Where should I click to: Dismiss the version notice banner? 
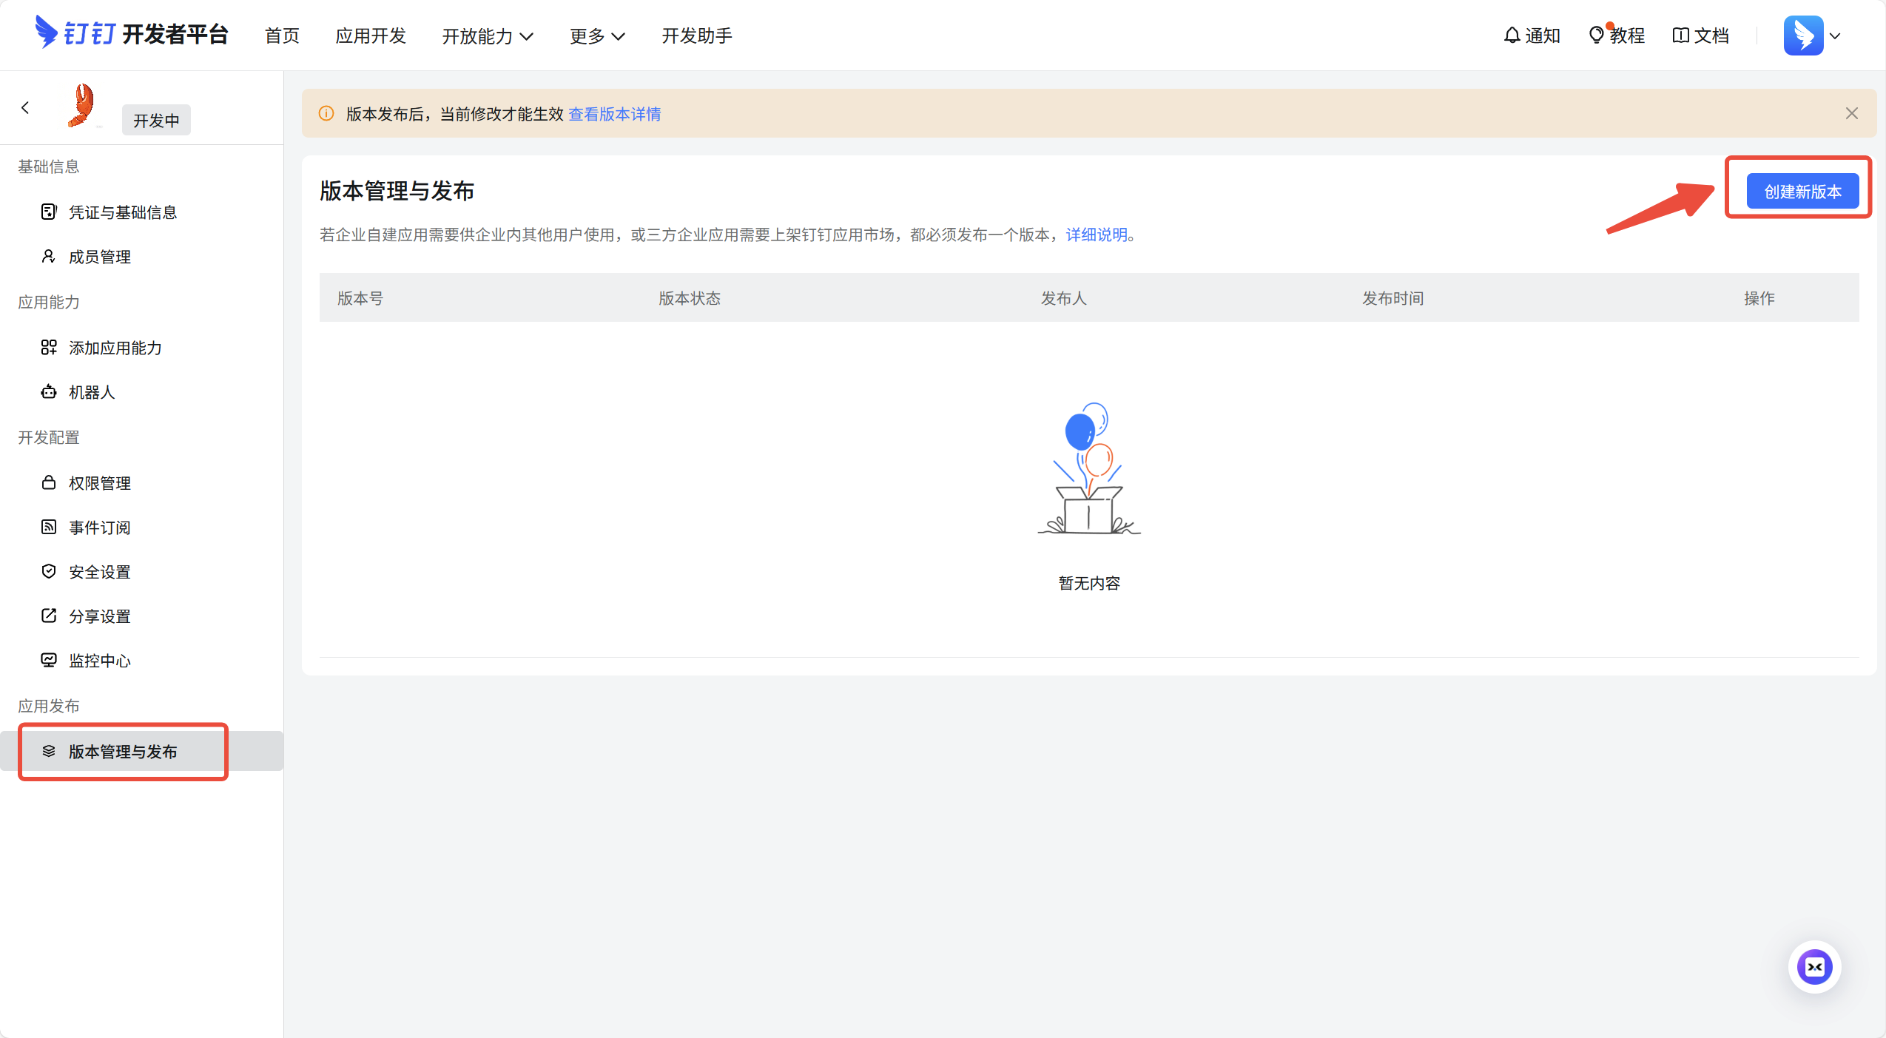(1851, 113)
